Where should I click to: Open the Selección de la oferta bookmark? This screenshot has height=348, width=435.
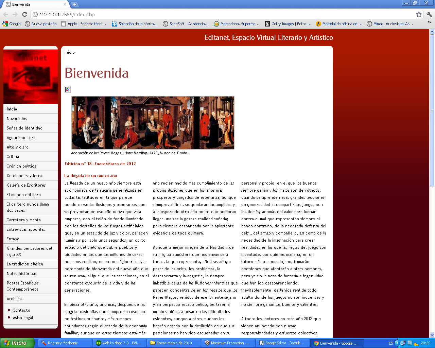[x=135, y=24]
